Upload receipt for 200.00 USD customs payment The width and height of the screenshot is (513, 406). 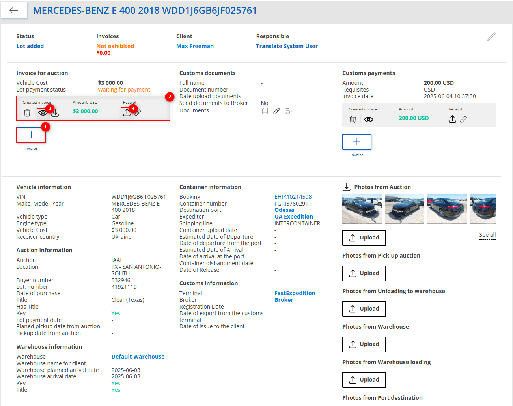click(453, 119)
